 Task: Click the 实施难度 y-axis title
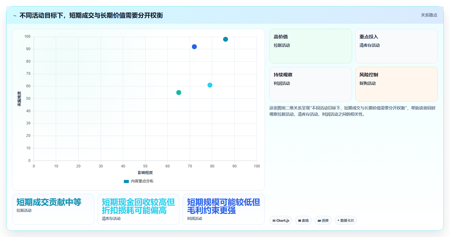pyautogui.click(x=19, y=99)
